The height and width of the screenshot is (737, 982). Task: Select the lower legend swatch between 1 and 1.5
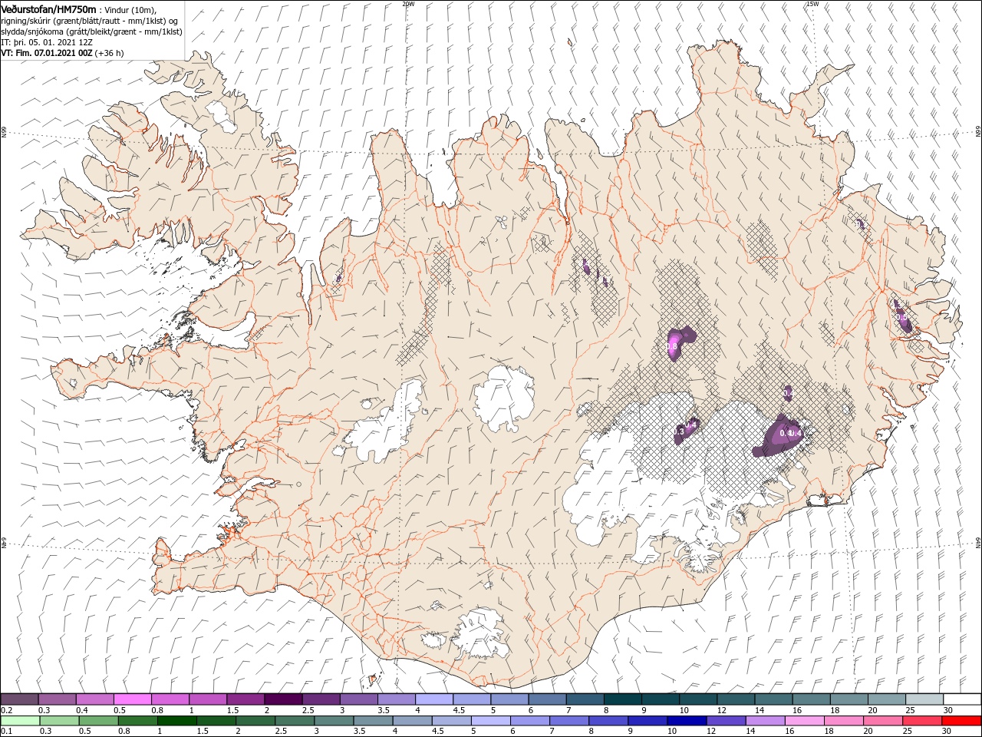click(176, 720)
